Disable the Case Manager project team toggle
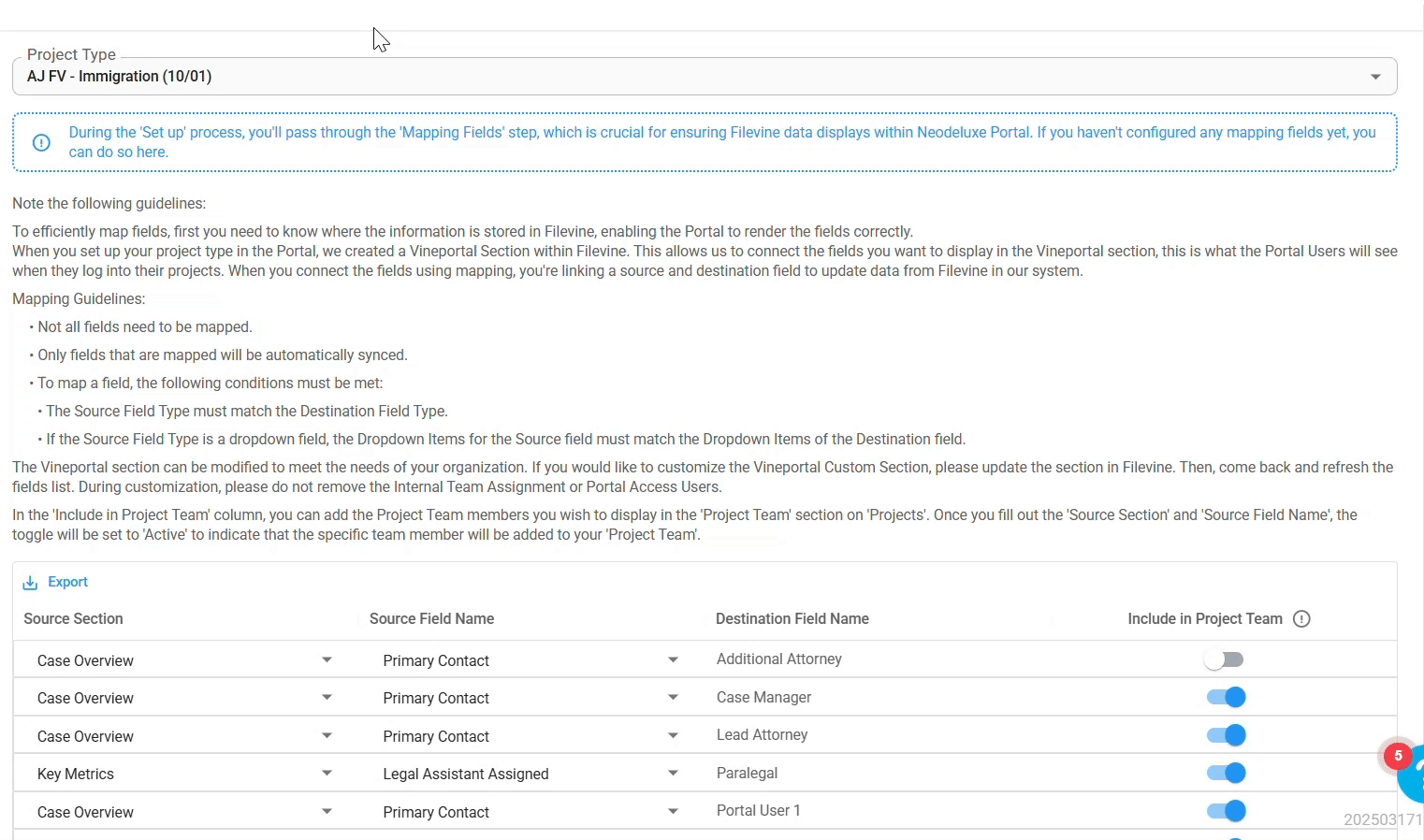Screen dimensions: 1424x840 click(1226, 698)
